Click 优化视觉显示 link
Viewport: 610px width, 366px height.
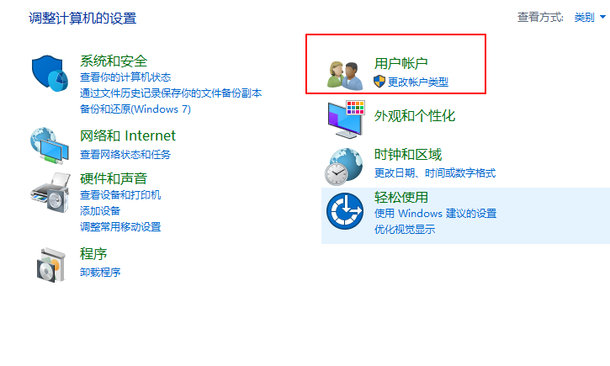(x=405, y=230)
